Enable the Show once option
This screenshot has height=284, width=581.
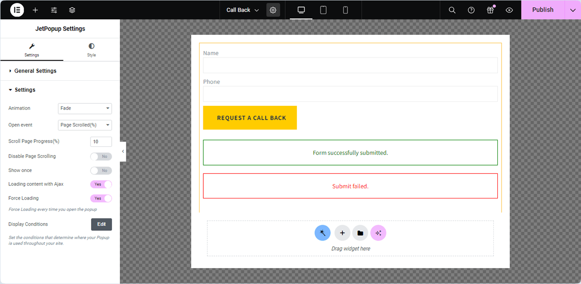click(x=101, y=170)
